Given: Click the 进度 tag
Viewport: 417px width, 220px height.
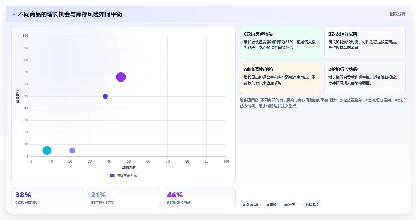Looking at the screenshot, I should [290, 204].
